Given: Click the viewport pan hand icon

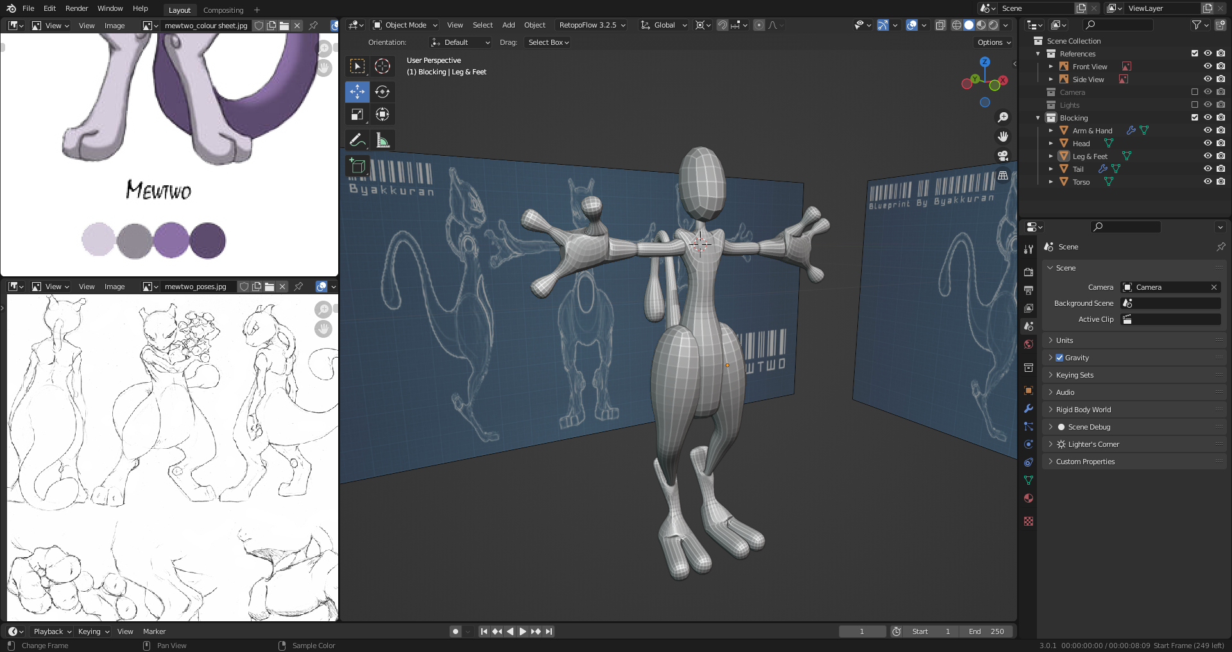Looking at the screenshot, I should 1002,137.
